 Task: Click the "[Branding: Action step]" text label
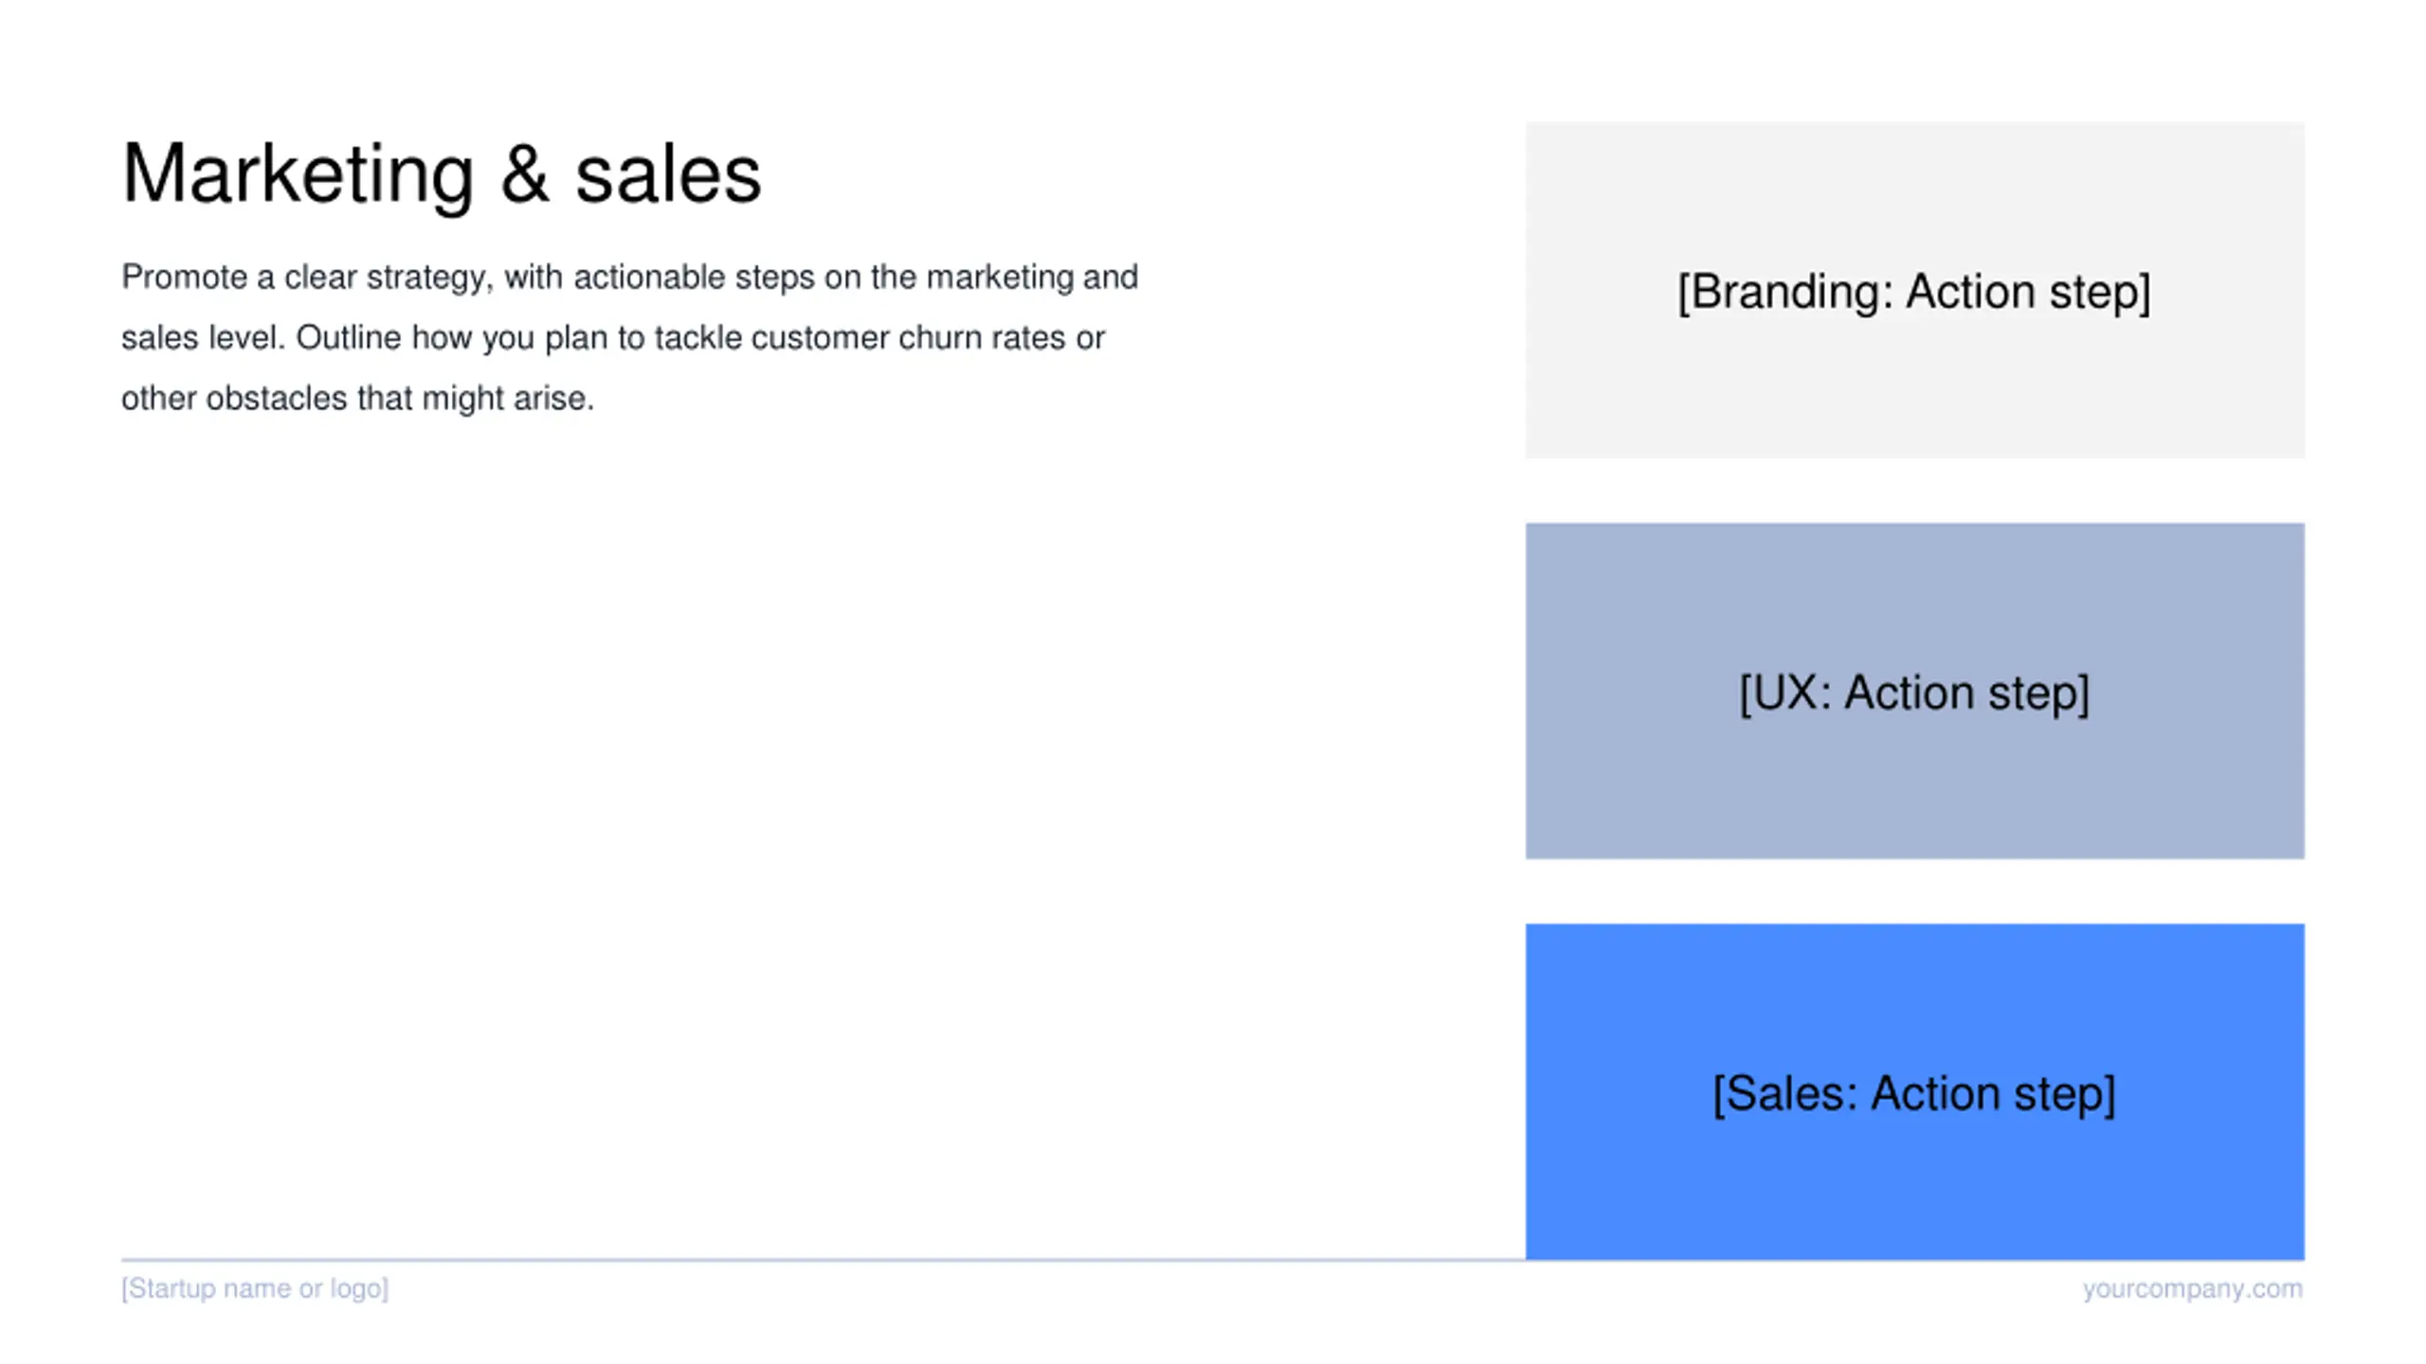[1914, 291]
